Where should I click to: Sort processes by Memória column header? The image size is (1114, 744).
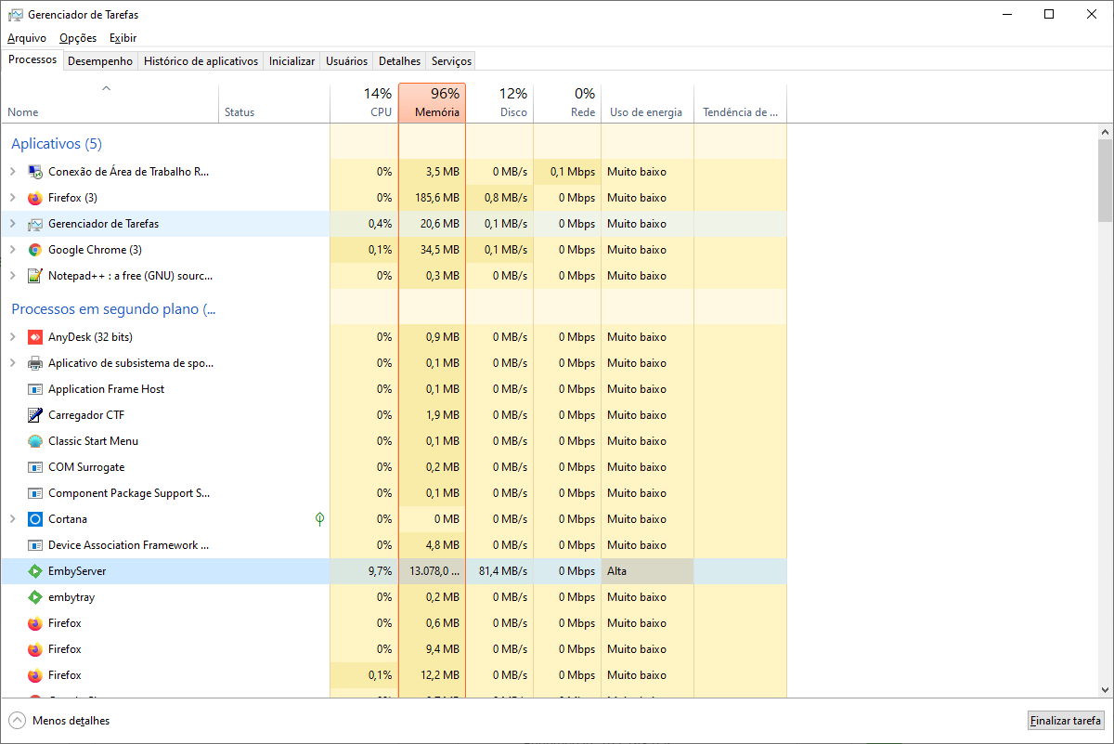pyautogui.click(x=432, y=103)
